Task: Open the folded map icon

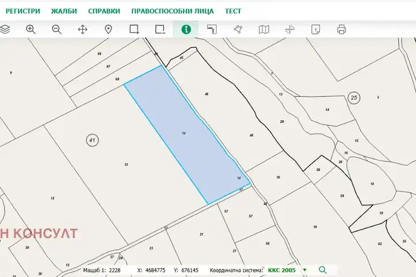Action: pyautogui.click(x=264, y=29)
